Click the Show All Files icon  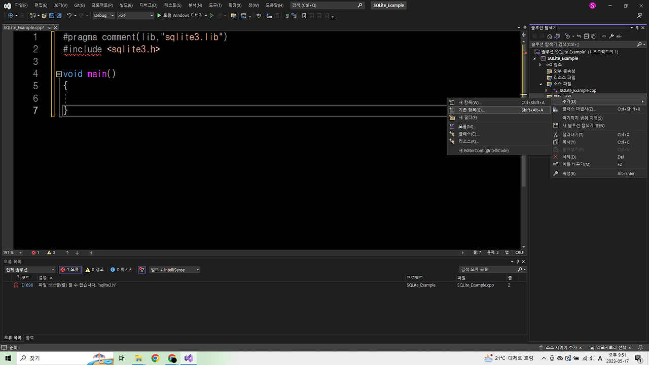click(594, 36)
